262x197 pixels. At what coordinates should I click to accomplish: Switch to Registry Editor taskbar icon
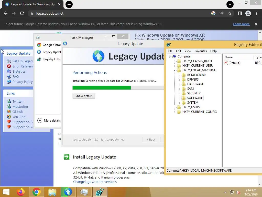[x=100, y=192]
